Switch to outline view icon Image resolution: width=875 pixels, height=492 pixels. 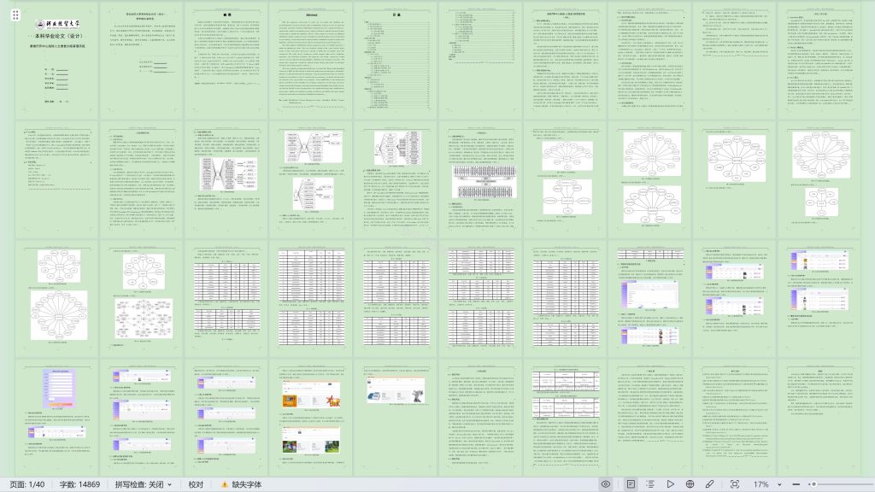point(650,484)
